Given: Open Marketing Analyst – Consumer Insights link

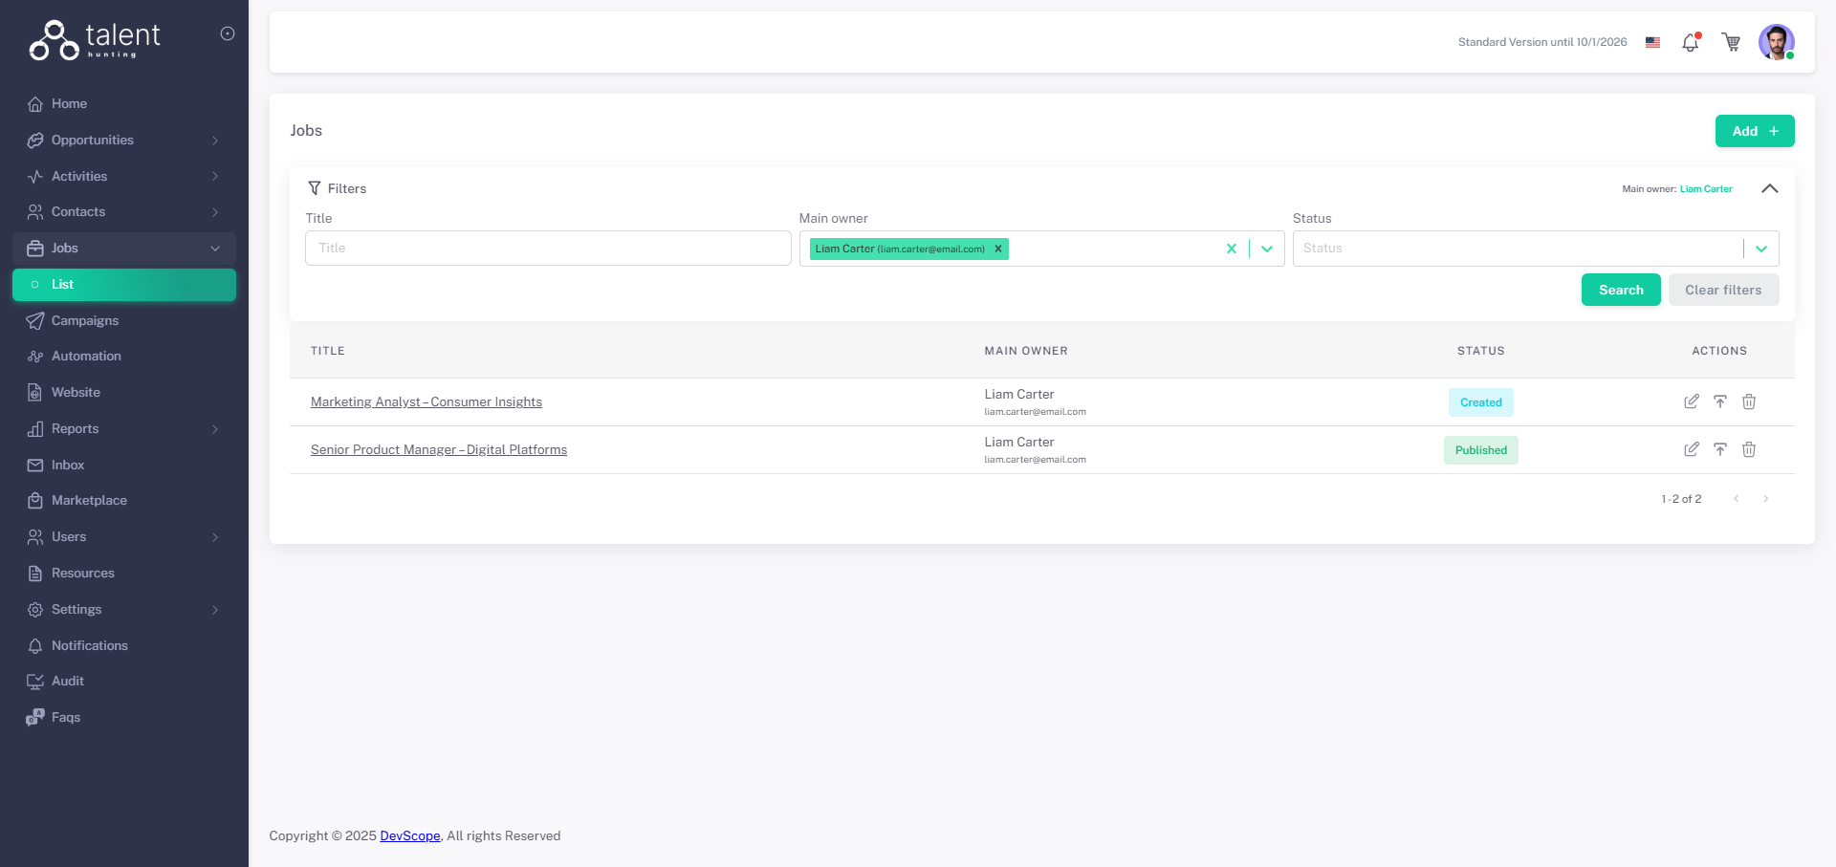Looking at the screenshot, I should click(426, 401).
